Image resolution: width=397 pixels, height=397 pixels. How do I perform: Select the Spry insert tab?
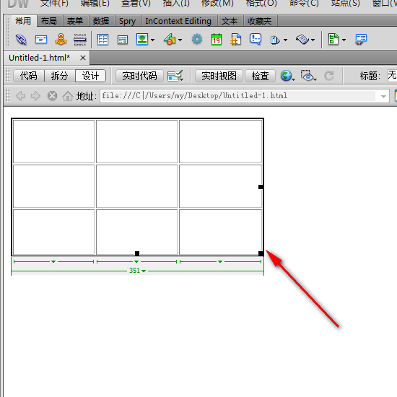click(127, 21)
